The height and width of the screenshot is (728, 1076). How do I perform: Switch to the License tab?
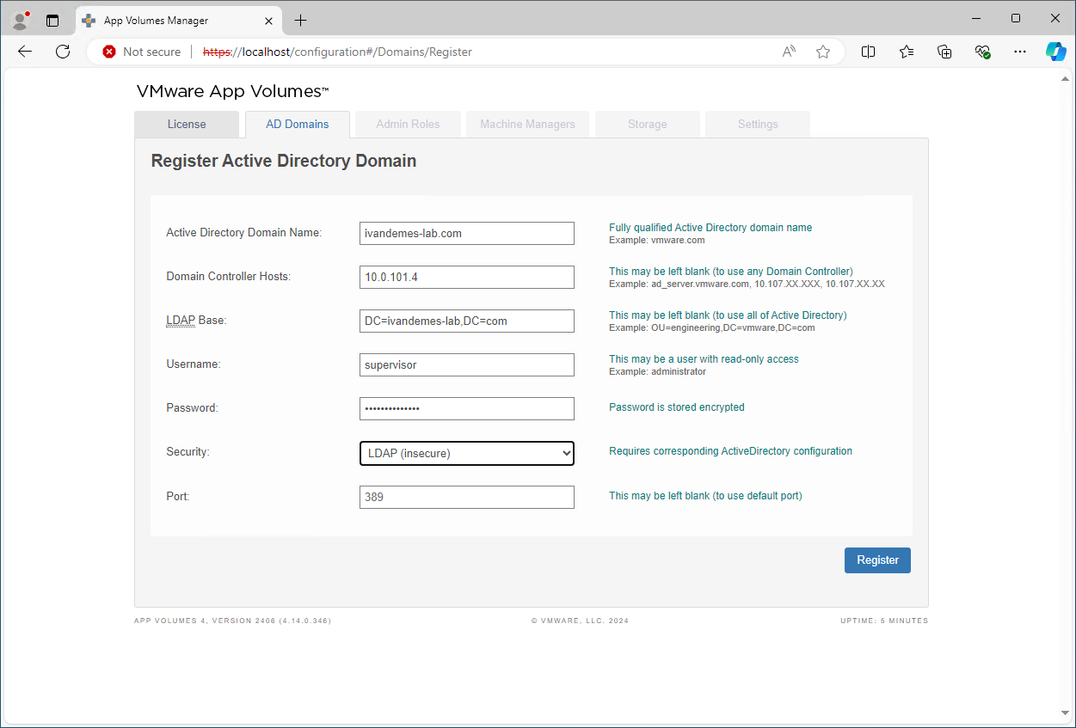pos(187,124)
